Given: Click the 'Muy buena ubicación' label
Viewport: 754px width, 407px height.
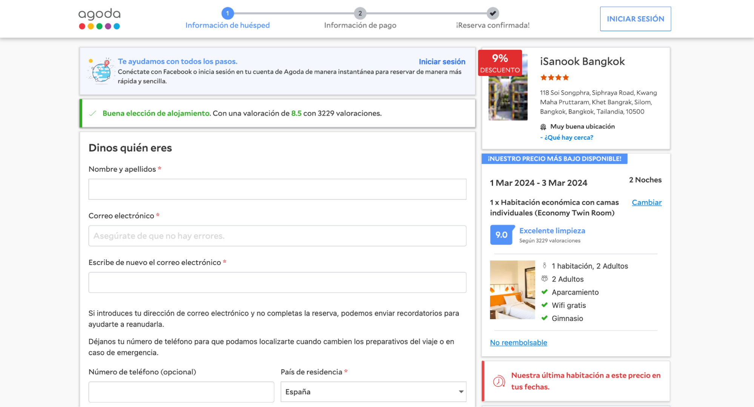Looking at the screenshot, I should coord(582,126).
